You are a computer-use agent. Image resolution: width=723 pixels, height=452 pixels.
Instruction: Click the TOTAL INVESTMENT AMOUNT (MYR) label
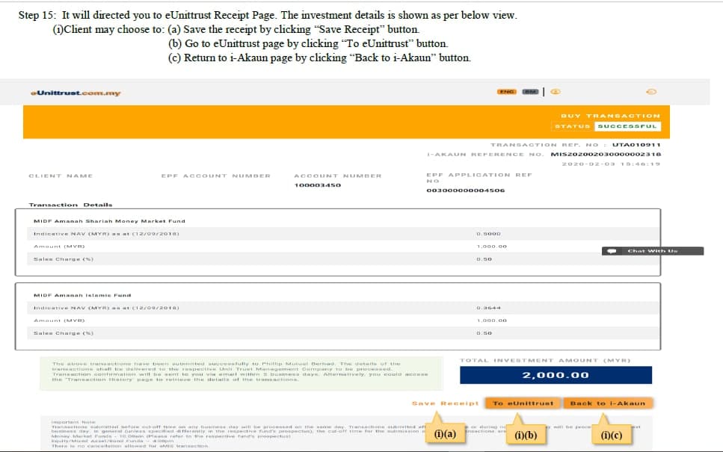click(545, 360)
